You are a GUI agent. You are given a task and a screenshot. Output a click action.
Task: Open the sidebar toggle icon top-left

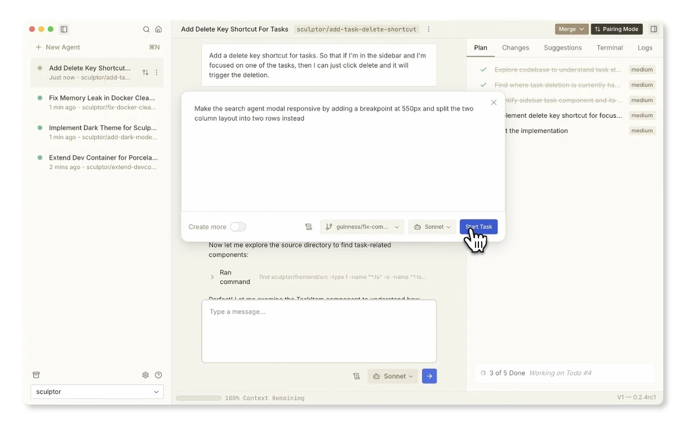[x=64, y=29]
